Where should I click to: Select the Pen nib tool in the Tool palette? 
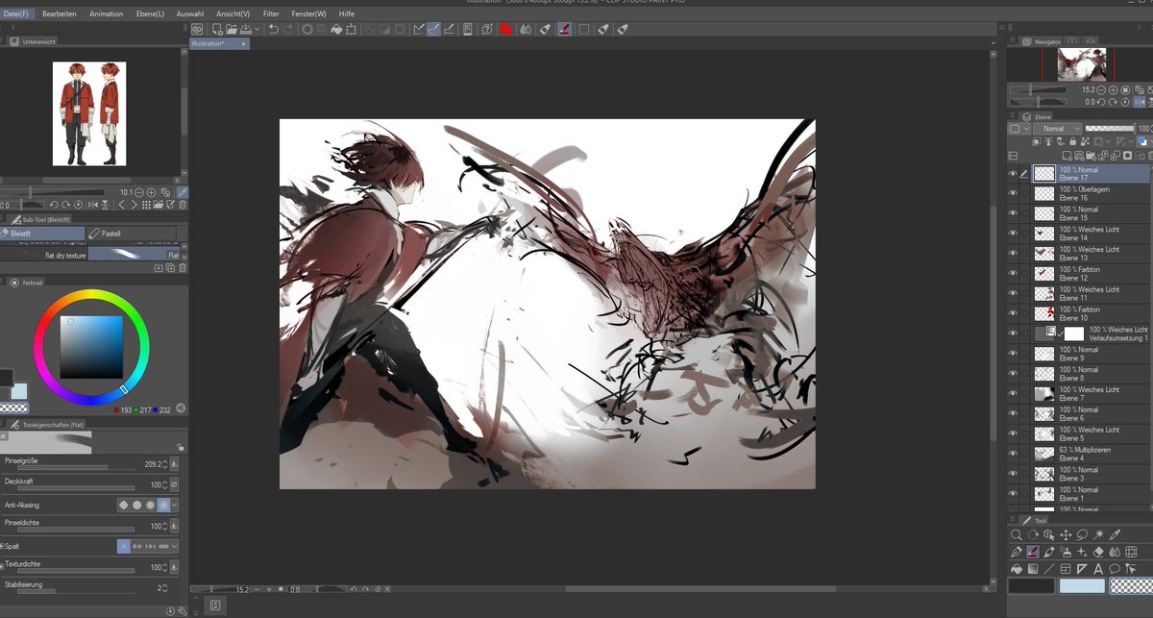(x=1017, y=553)
